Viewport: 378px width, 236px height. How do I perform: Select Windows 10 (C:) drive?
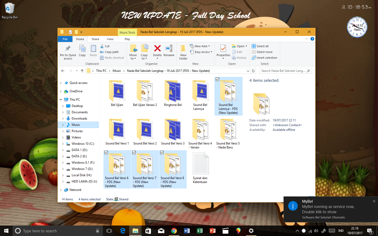click(x=83, y=144)
